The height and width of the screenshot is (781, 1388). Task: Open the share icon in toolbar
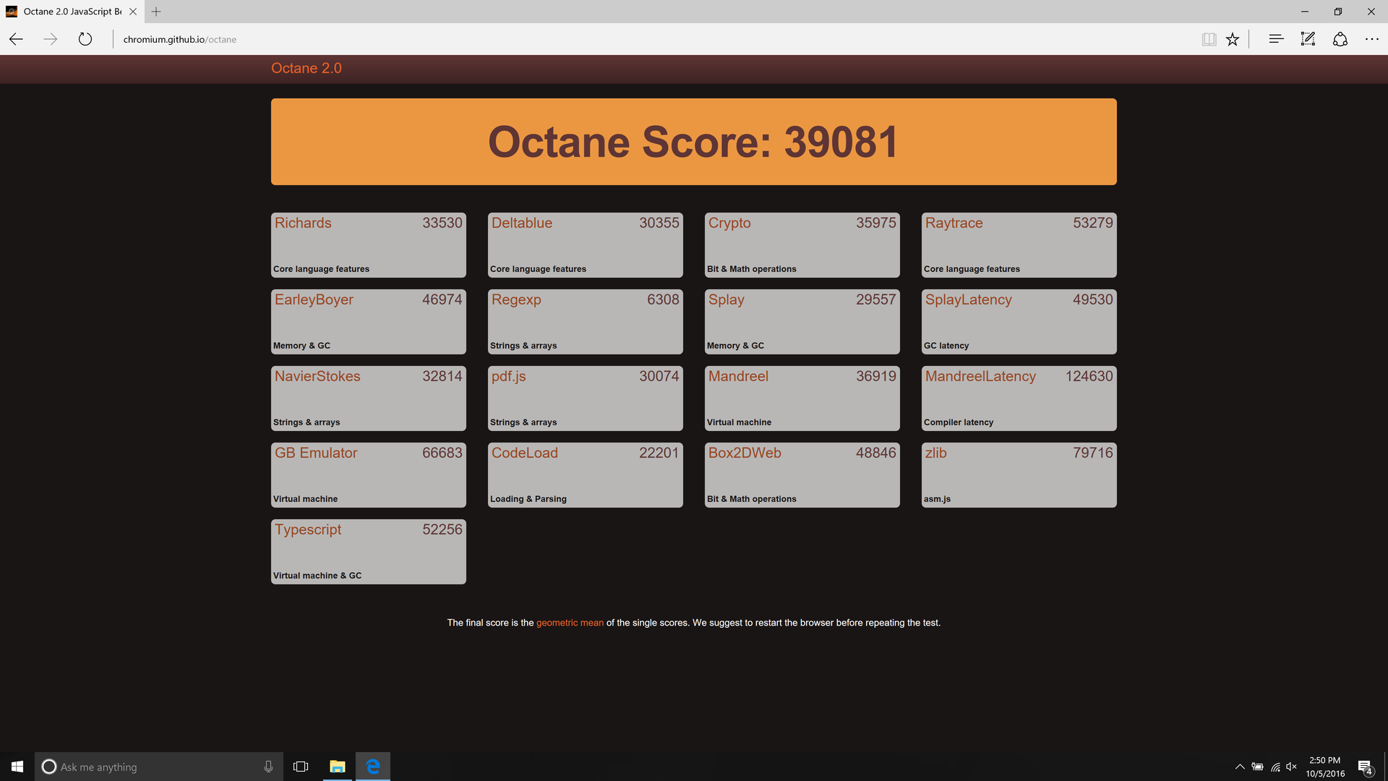pos(1340,39)
